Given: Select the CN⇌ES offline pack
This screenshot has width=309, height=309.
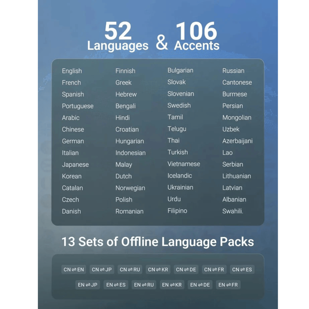Looking at the screenshot, I should (x=242, y=269).
